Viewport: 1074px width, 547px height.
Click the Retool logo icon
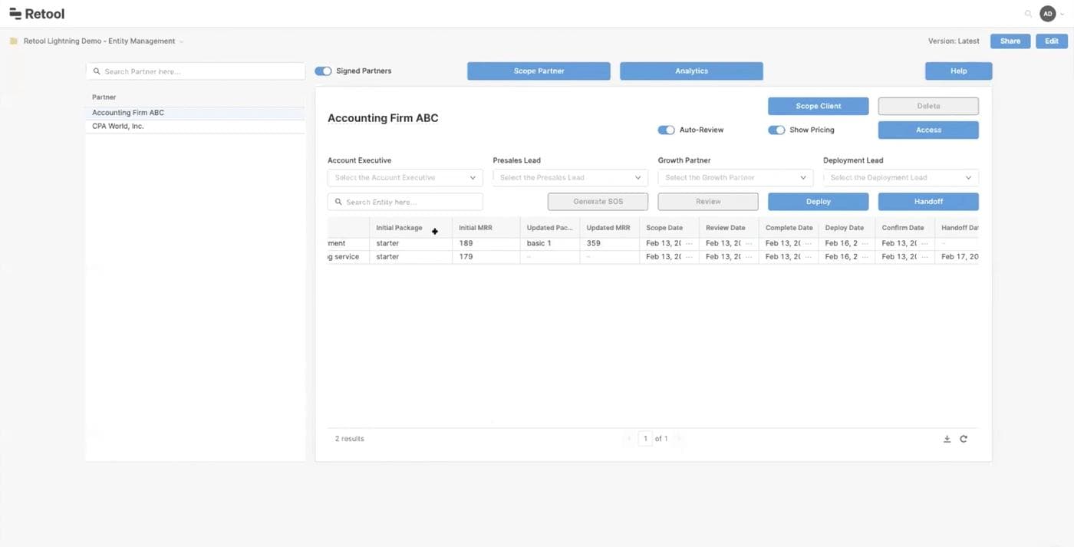tap(16, 13)
